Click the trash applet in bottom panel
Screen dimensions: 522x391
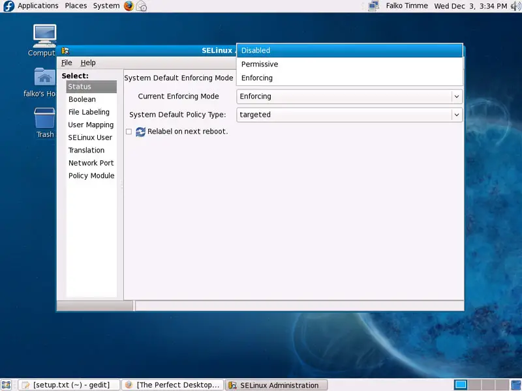(x=516, y=385)
